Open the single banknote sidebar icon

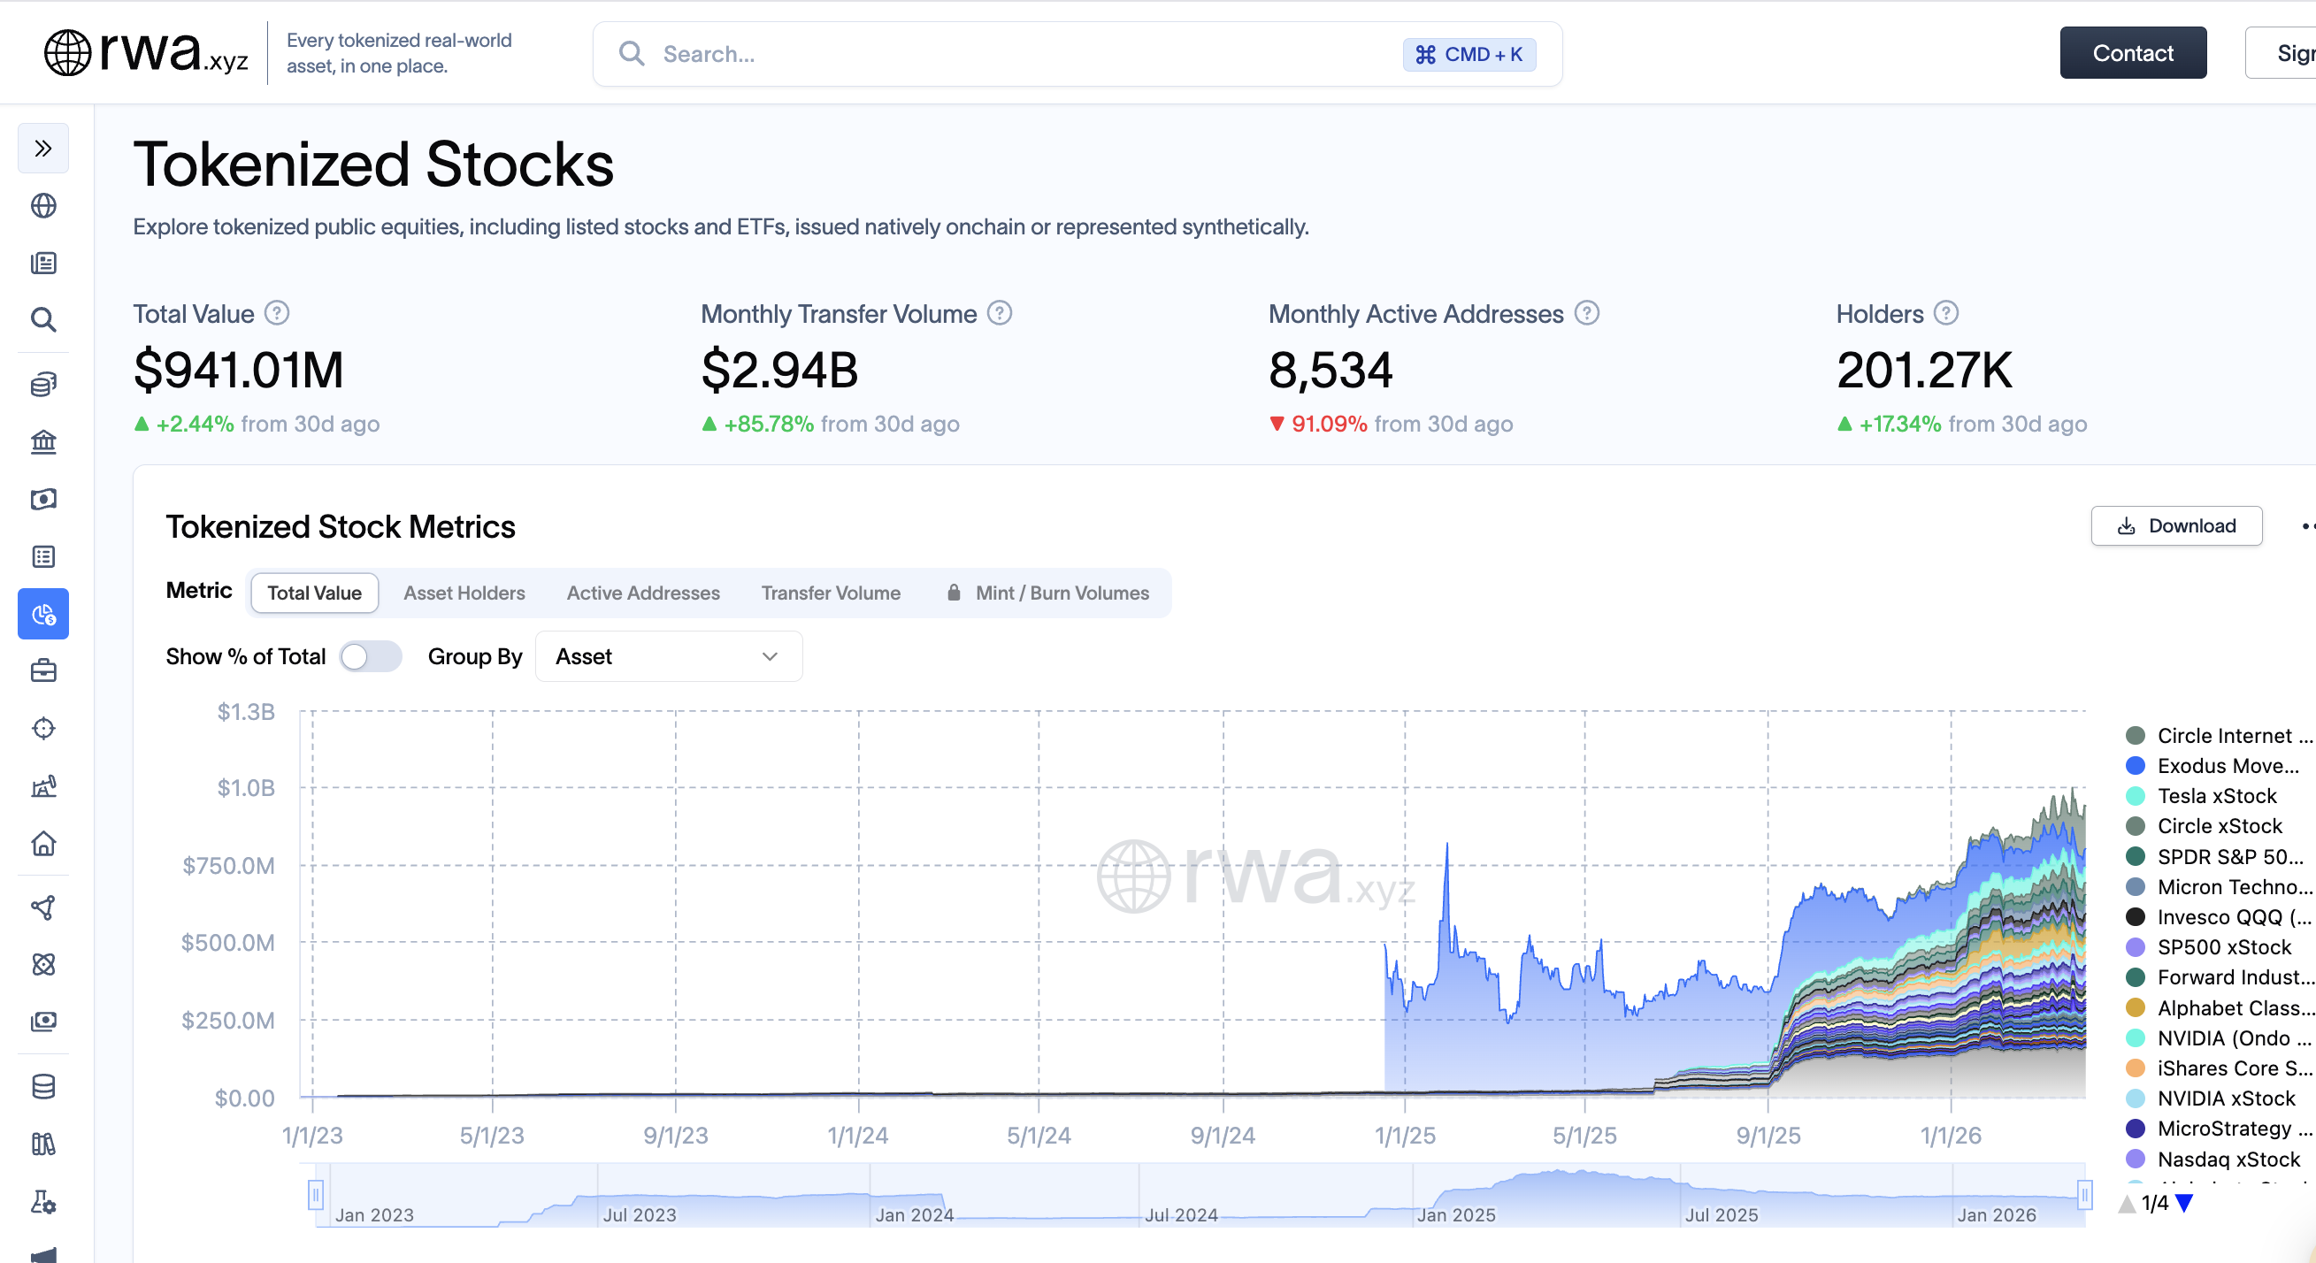[x=43, y=499]
